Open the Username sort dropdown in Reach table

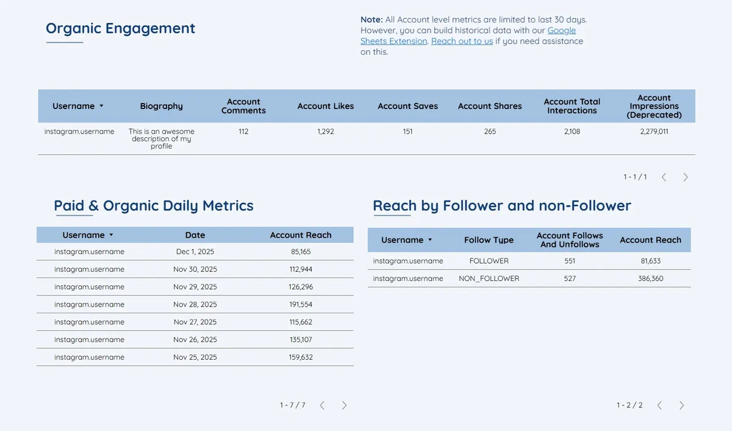[x=430, y=240]
